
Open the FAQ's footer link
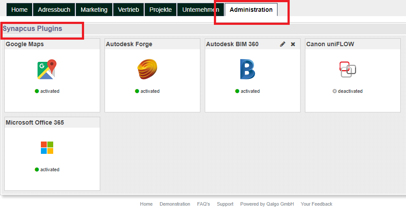pyautogui.click(x=203, y=204)
